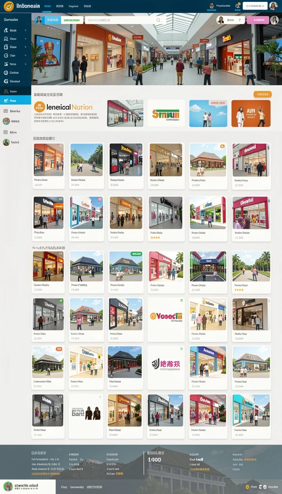Expand the chevron beside the Nrco sidebar item
This screenshot has width=282, height=494.
(x=25, y=64)
